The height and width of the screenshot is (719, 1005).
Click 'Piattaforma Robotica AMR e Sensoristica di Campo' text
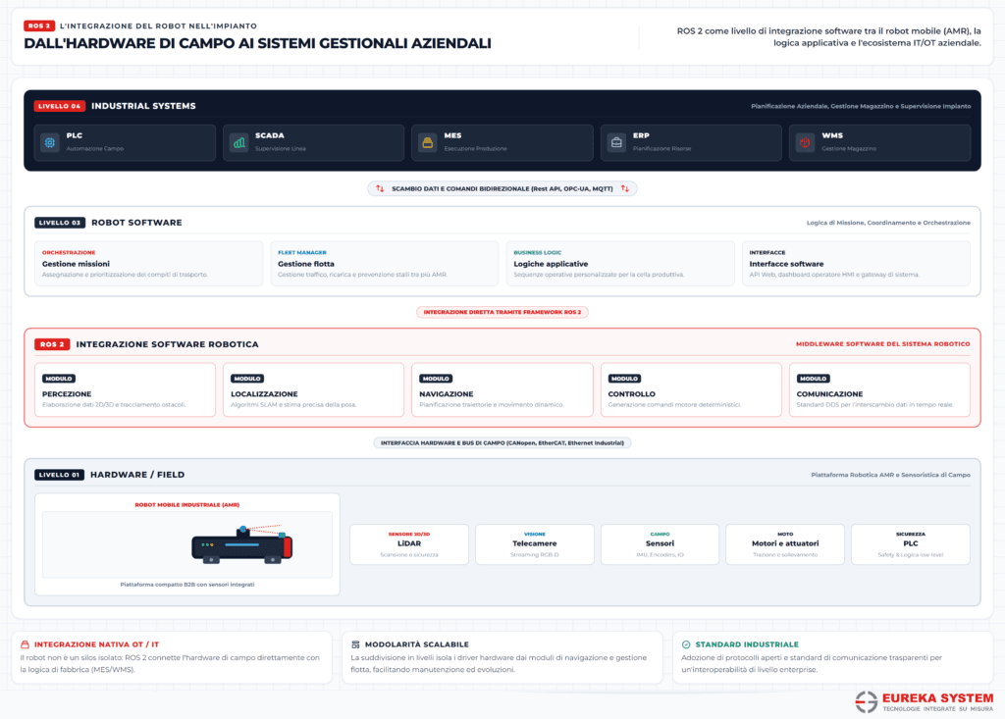(890, 475)
